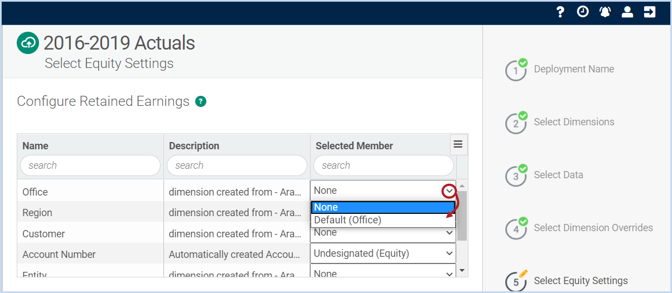Viewport: 672px width, 293px height.
Task: Click the Description column search field
Action: coord(237,165)
